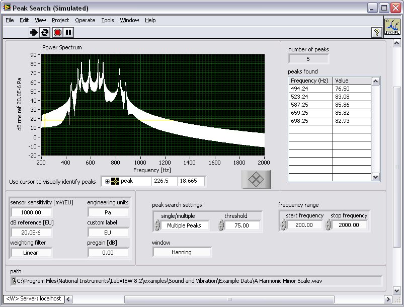
Task: Click the dB reference 20.0E-6 field
Action: pyautogui.click(x=31, y=233)
